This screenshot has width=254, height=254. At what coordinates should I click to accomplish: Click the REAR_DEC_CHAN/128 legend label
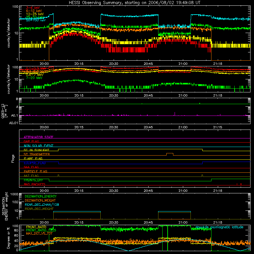pyautogui.click(x=42, y=204)
